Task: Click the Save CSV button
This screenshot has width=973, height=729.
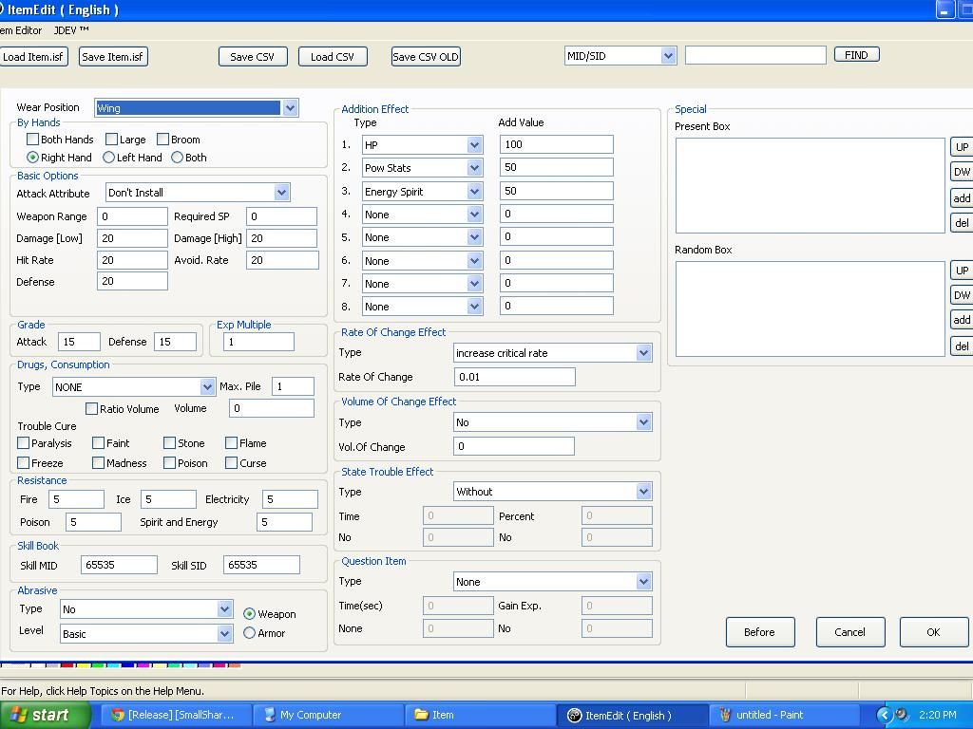Action: (253, 57)
